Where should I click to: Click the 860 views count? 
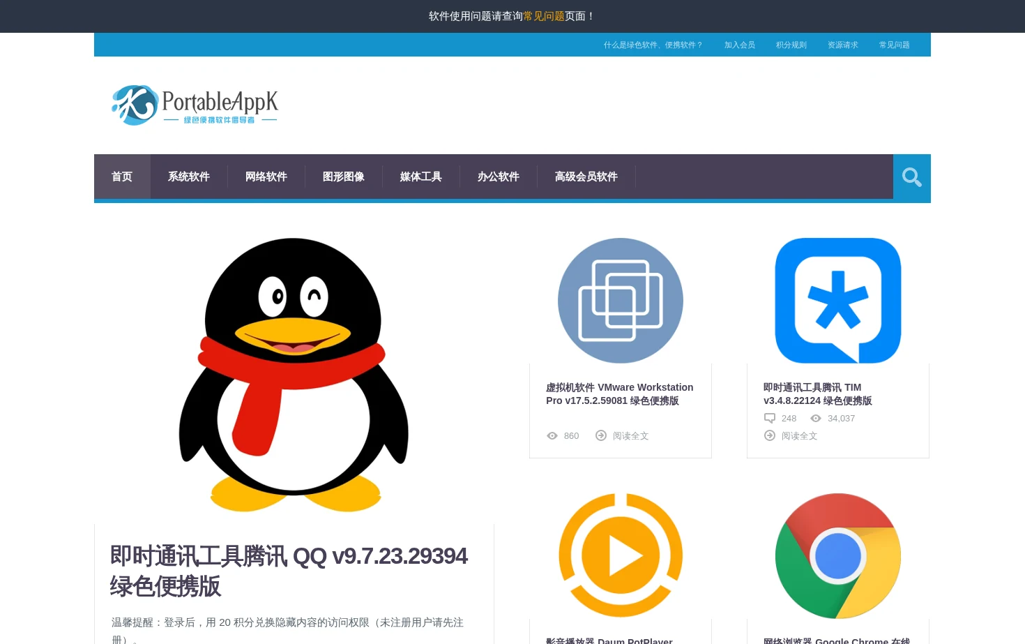572,436
